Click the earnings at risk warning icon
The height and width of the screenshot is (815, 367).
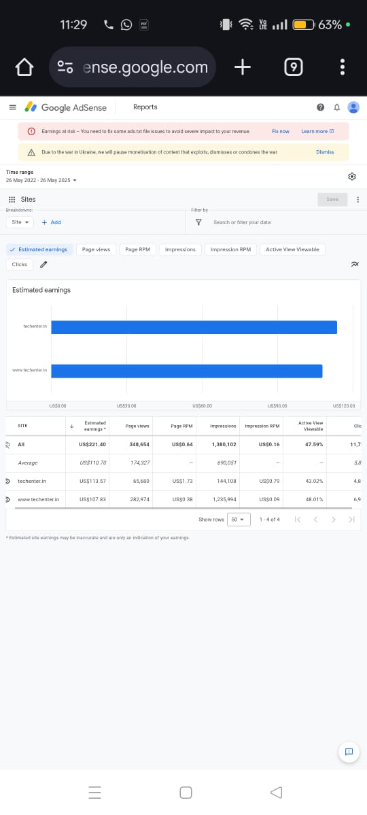(31, 131)
